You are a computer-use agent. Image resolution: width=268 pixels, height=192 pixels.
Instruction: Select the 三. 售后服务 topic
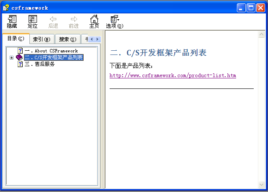pyautogui.click(x=39, y=64)
